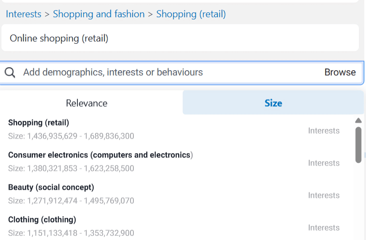Viewport: 366px width, 240px height.
Task: Open the Interests breadcrumb link
Action: tap(23, 14)
